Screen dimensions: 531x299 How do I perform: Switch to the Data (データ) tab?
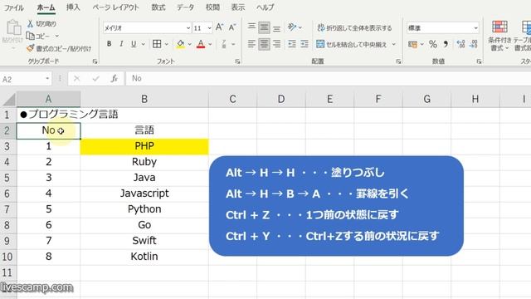(x=185, y=7)
